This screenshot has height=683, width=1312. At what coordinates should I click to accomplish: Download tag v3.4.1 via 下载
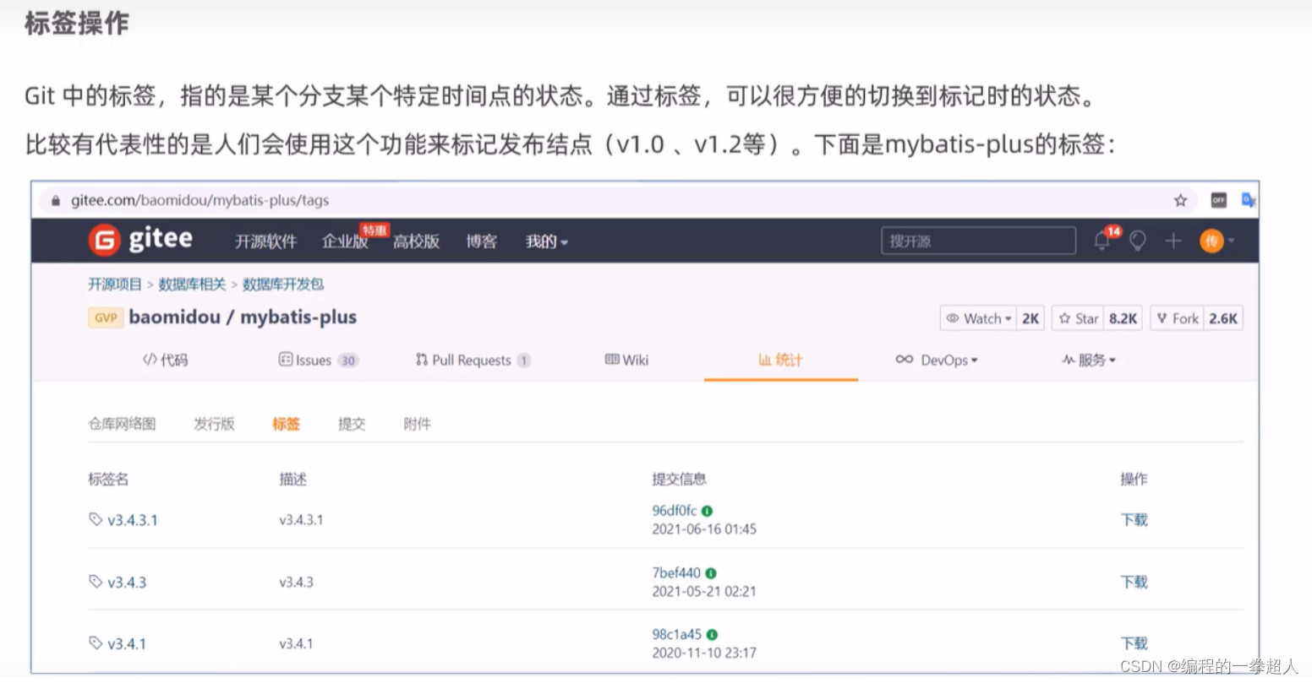pyautogui.click(x=1134, y=643)
